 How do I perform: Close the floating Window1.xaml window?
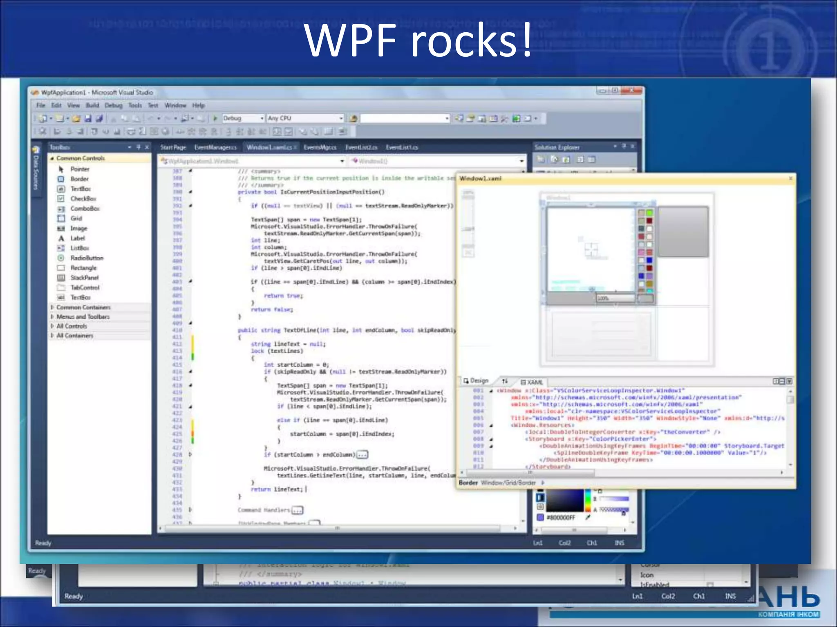(x=790, y=178)
